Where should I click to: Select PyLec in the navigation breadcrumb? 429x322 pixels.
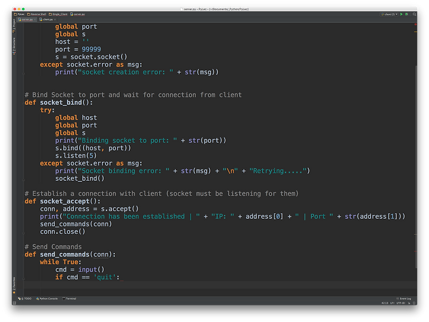pos(19,14)
